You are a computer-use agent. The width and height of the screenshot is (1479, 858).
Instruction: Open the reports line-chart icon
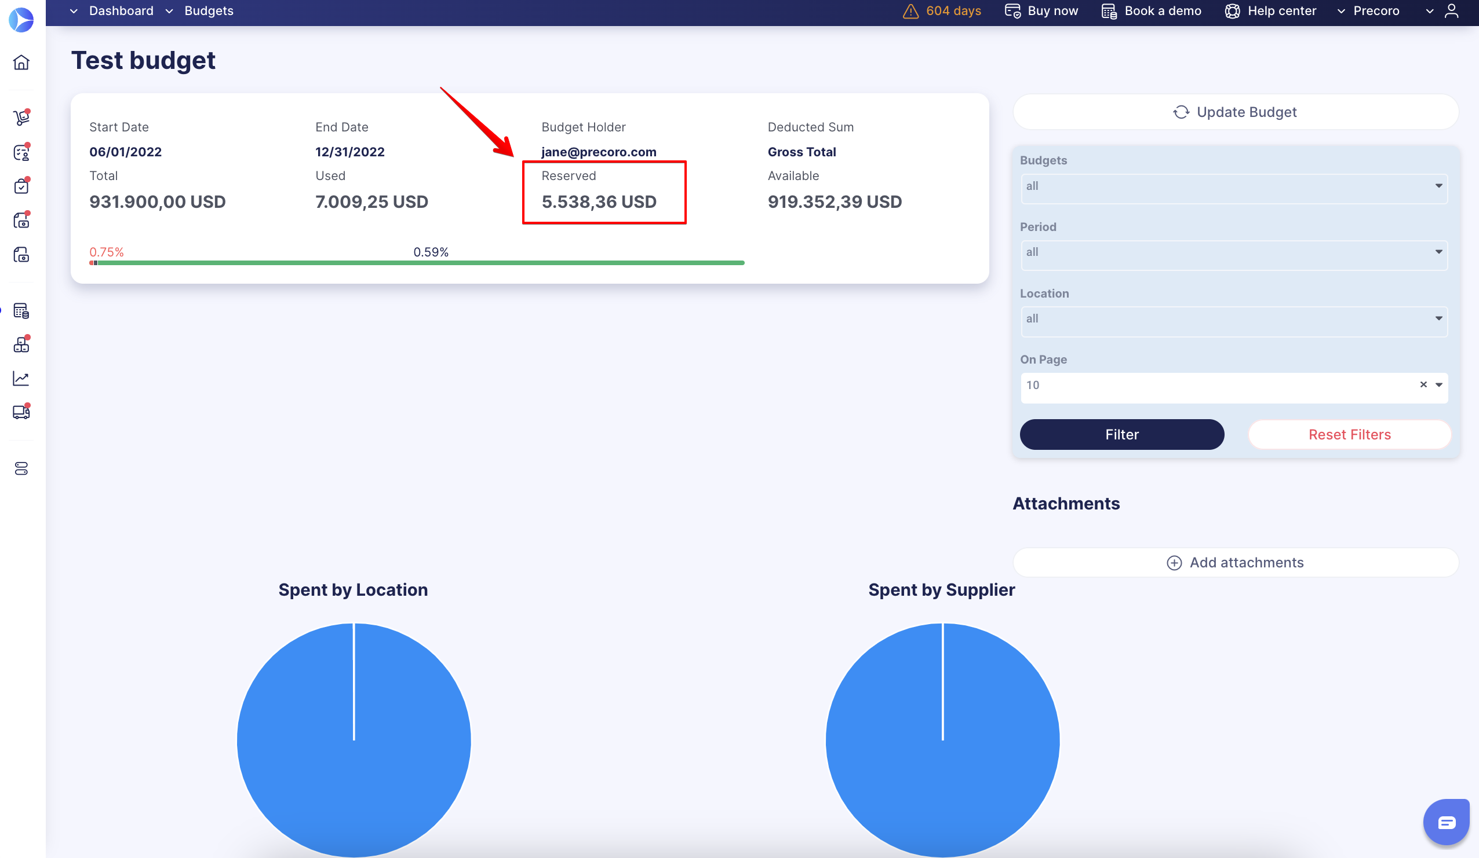coord(21,378)
